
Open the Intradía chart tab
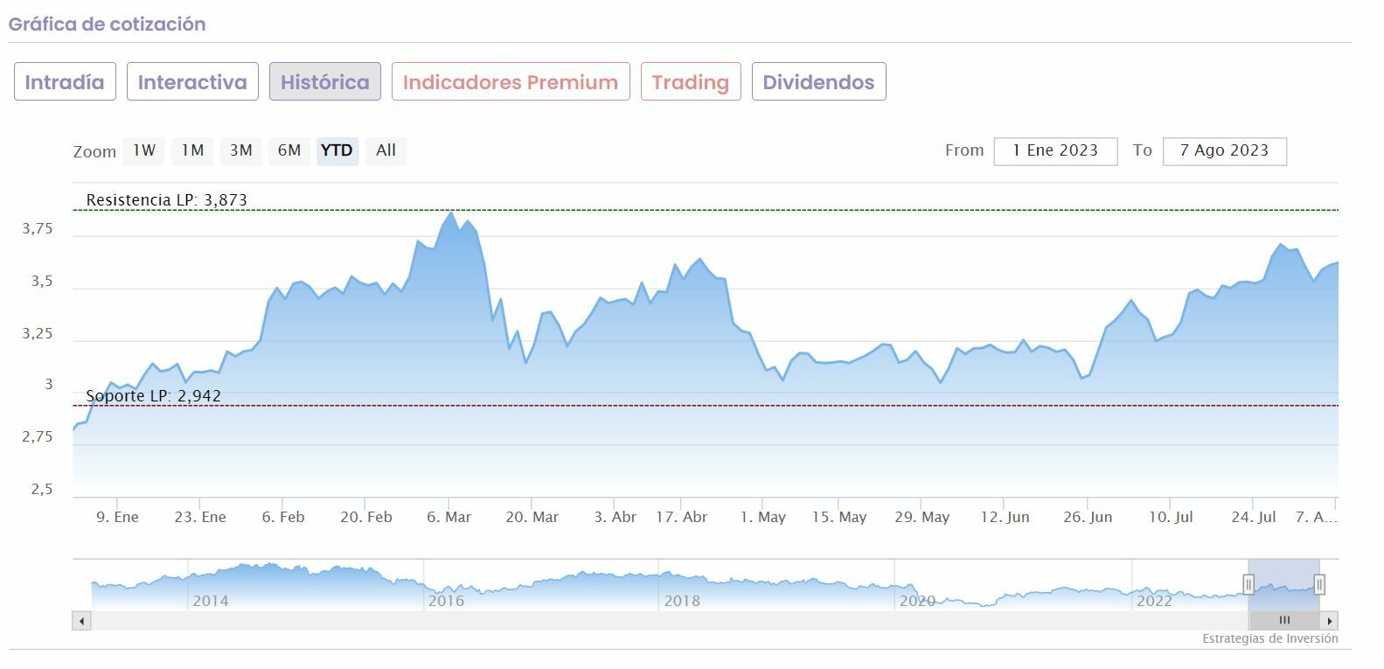tap(65, 81)
